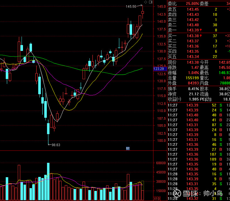230x201 pixels.
Task: Click the 最低 label
Action: pos(204,73)
